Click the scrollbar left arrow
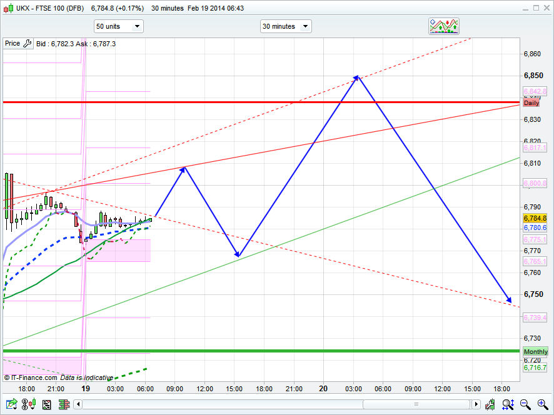Screen dimensions: 554x415 pyautogui.click(x=78, y=404)
